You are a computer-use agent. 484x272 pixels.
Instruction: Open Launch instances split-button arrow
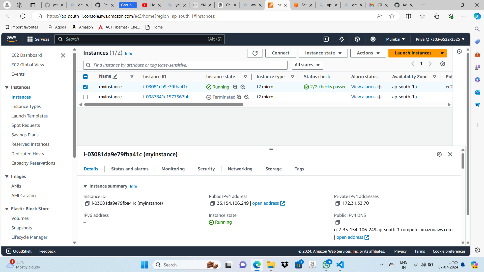pos(442,53)
